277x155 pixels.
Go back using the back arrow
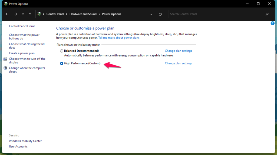point(7,14)
